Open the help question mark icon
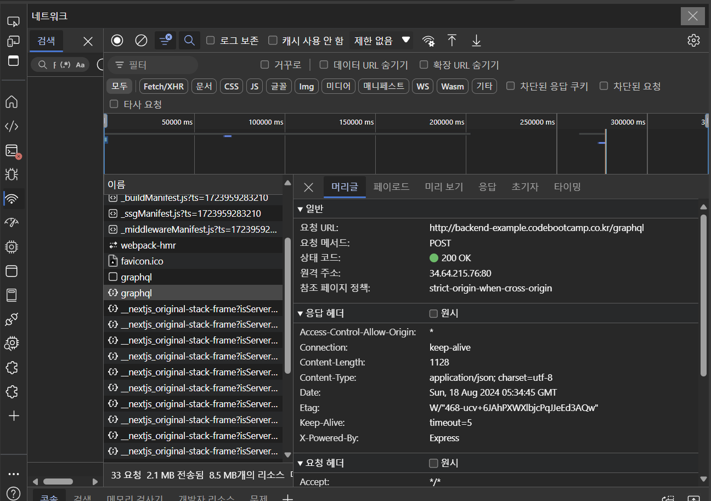 (x=14, y=493)
